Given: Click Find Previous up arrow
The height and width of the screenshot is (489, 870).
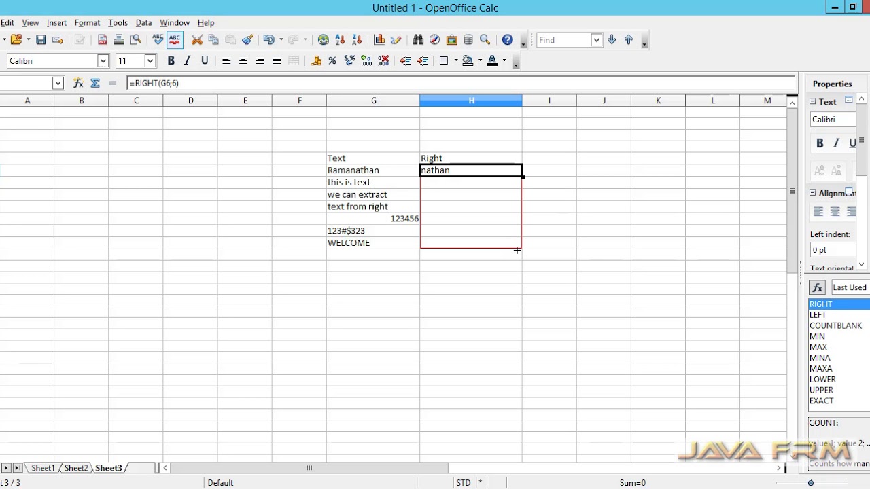Looking at the screenshot, I should point(629,40).
